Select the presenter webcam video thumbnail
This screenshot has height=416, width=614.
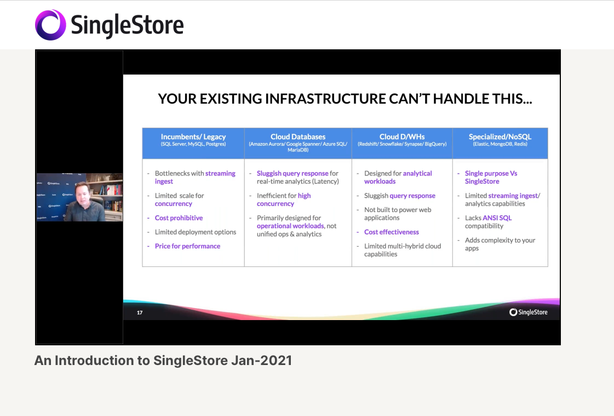click(x=79, y=197)
